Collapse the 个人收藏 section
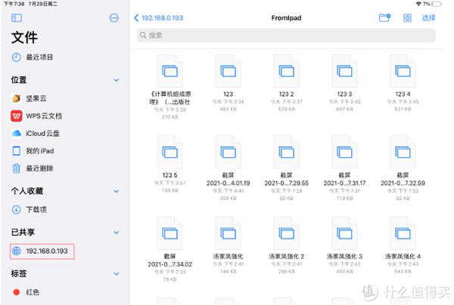Screen dimensions: 454x305 [117, 191]
